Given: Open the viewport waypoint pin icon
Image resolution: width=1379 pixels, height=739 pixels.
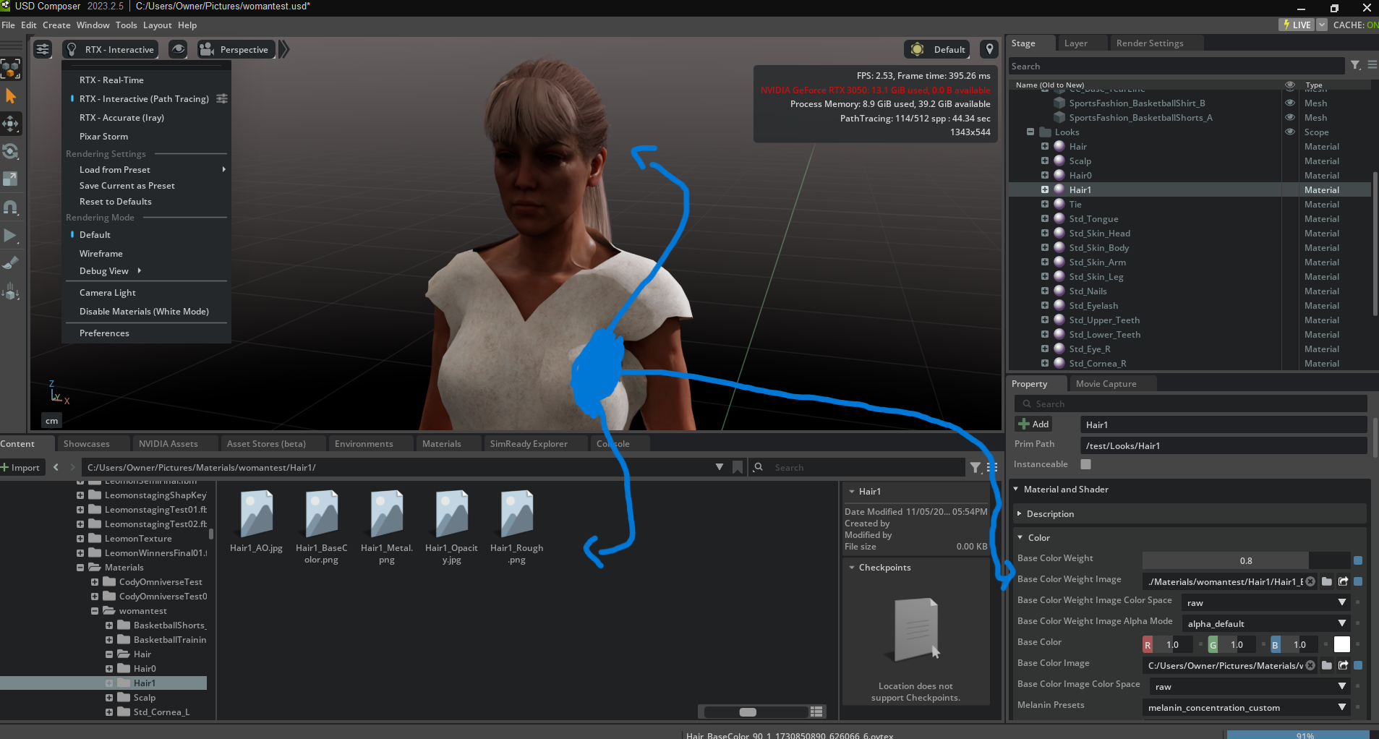Looking at the screenshot, I should click(989, 49).
